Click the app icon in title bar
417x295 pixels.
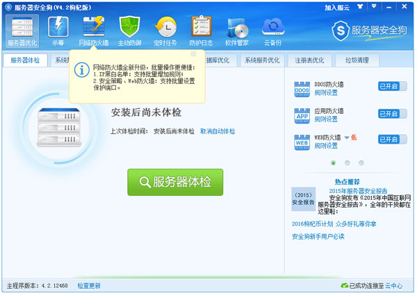(x=8, y=8)
